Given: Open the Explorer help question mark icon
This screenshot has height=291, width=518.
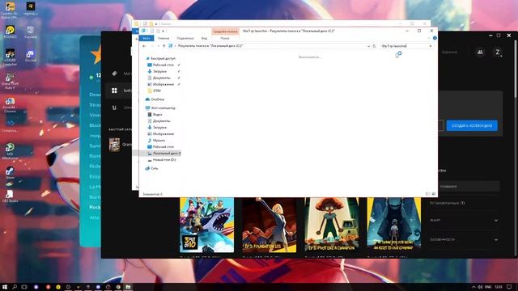Looking at the screenshot, I should (x=435, y=38).
